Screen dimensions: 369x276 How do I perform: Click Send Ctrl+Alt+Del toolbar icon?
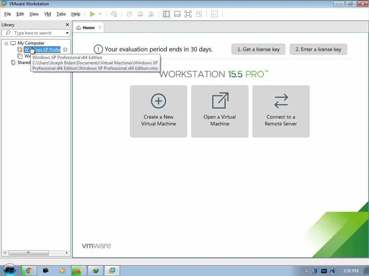114,14
